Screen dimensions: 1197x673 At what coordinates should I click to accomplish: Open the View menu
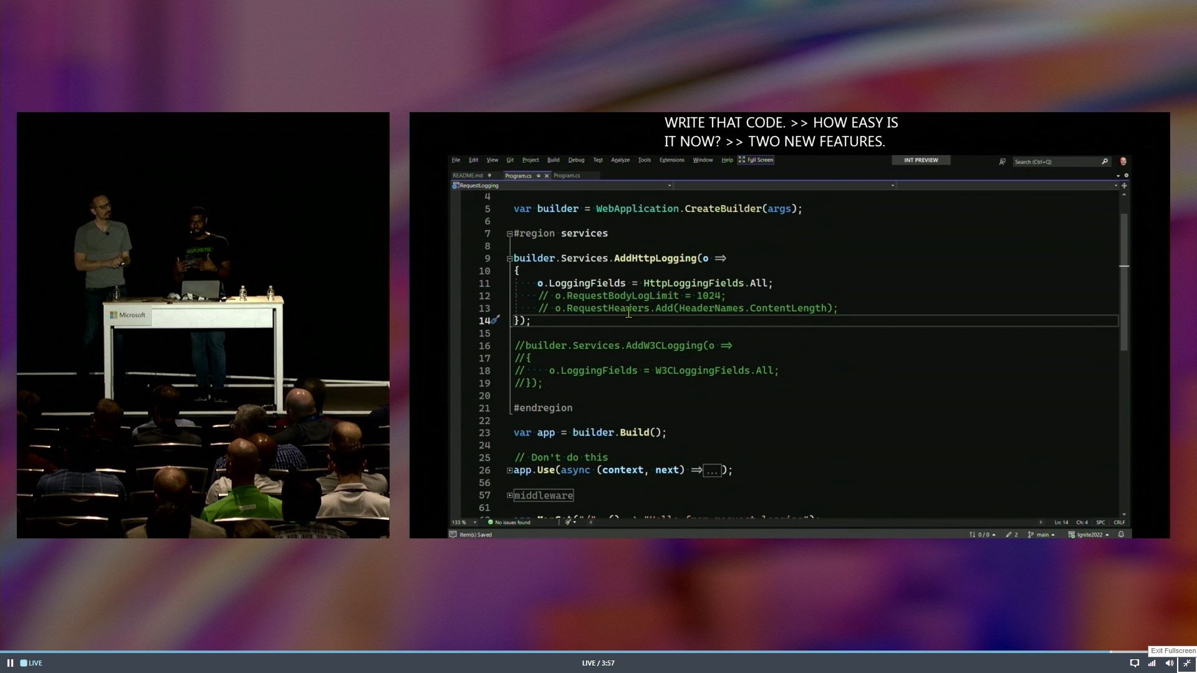coord(492,160)
